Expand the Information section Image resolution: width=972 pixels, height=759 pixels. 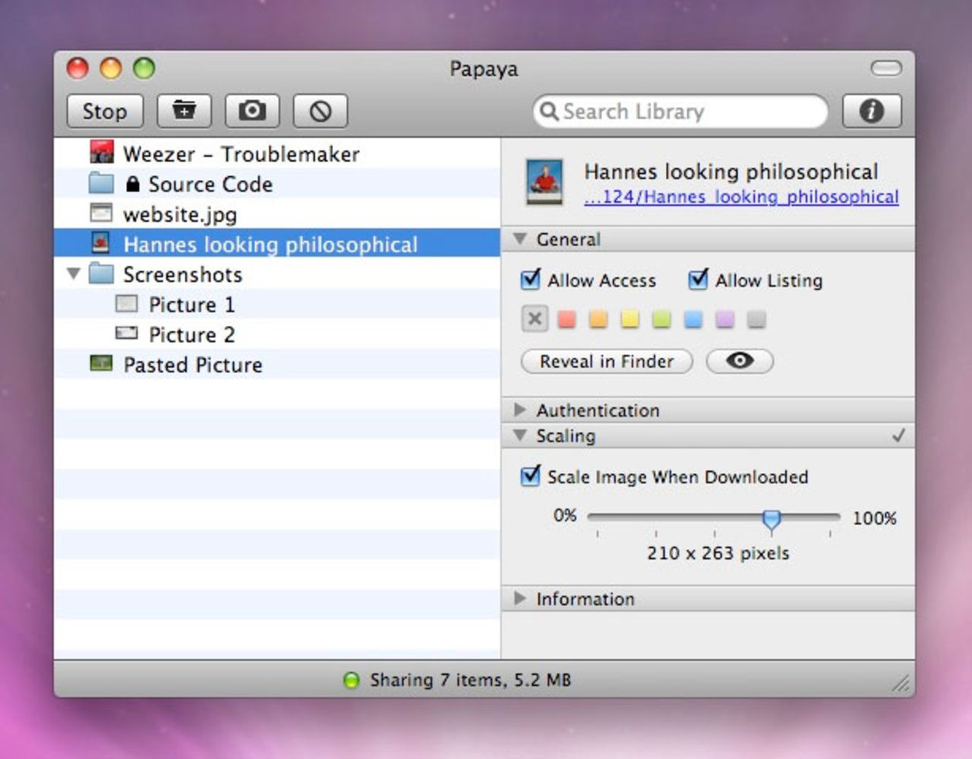coord(520,599)
